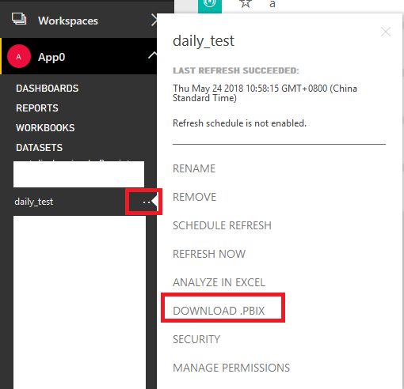
Task: Open MANAGE PERMISSIONS option
Action: click(x=231, y=368)
